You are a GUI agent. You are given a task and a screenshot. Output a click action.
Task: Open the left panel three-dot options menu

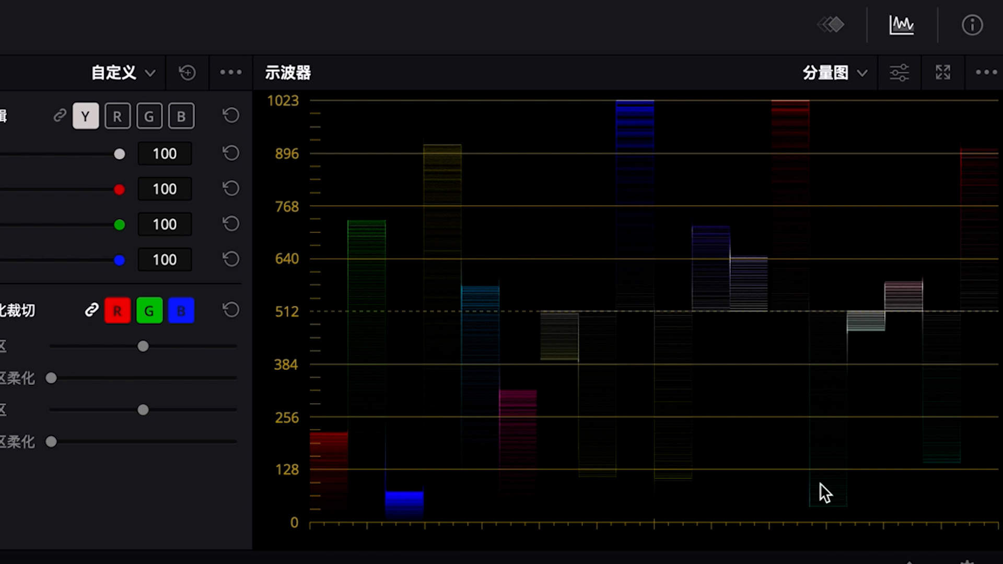230,73
